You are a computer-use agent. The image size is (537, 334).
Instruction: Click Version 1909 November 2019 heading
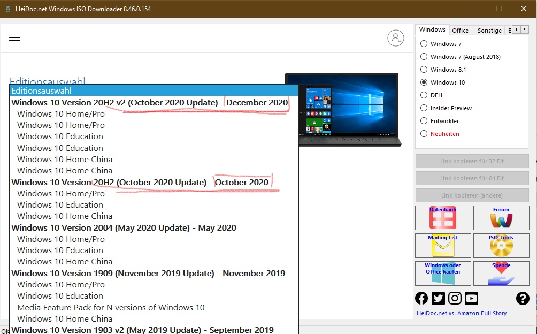coord(154,274)
